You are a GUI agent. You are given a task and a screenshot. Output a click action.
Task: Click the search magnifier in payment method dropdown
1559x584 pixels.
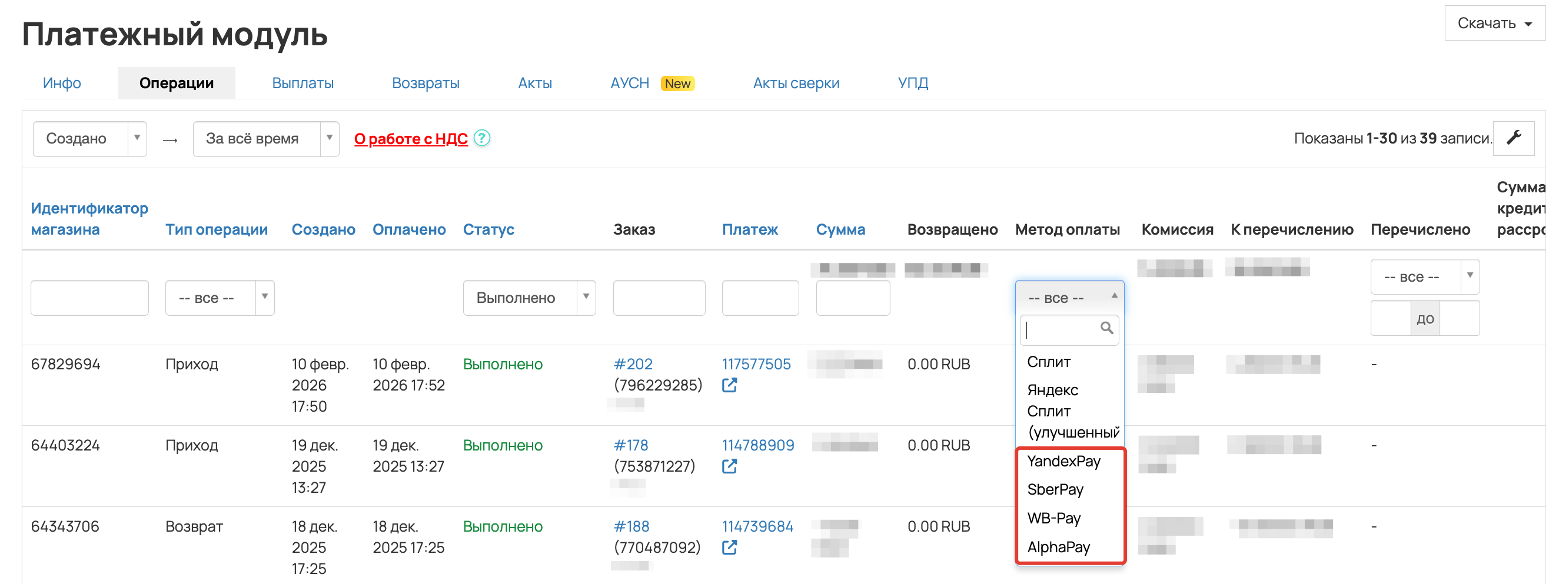pos(1106,328)
